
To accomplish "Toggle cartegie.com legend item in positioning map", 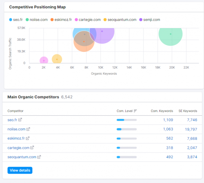I will tap(88, 20).
